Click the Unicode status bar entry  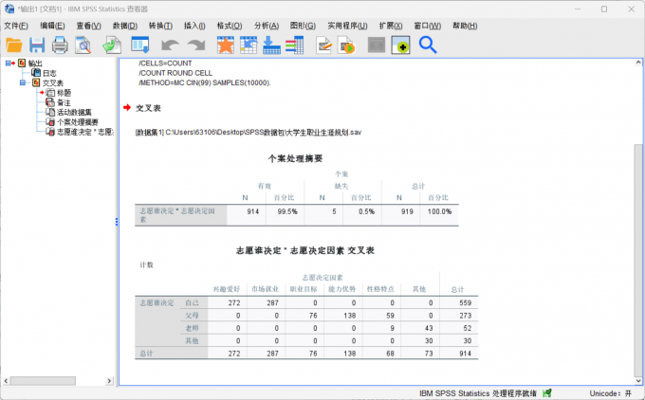point(611,393)
